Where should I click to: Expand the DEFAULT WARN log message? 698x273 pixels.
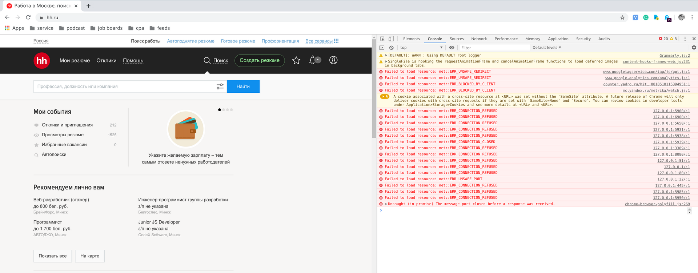(x=386, y=55)
